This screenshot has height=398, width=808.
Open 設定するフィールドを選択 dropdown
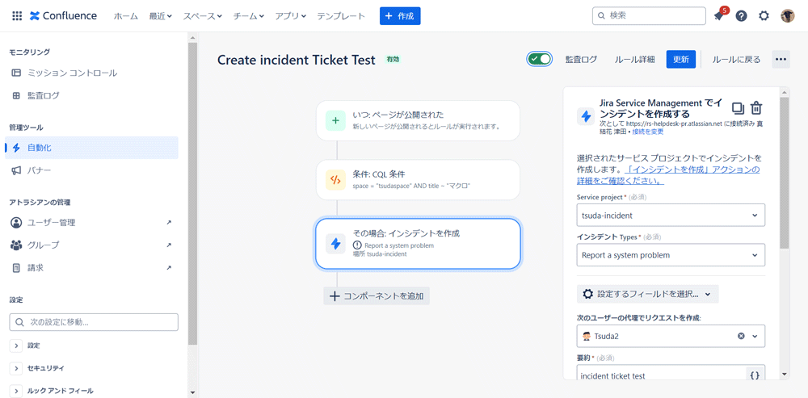[x=647, y=294]
